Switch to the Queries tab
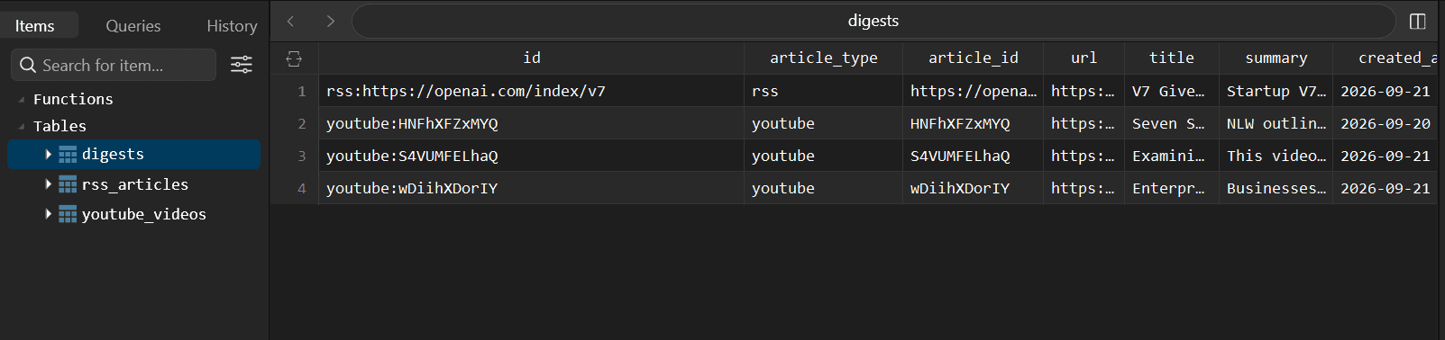This screenshot has height=340, width=1445. 133,26
